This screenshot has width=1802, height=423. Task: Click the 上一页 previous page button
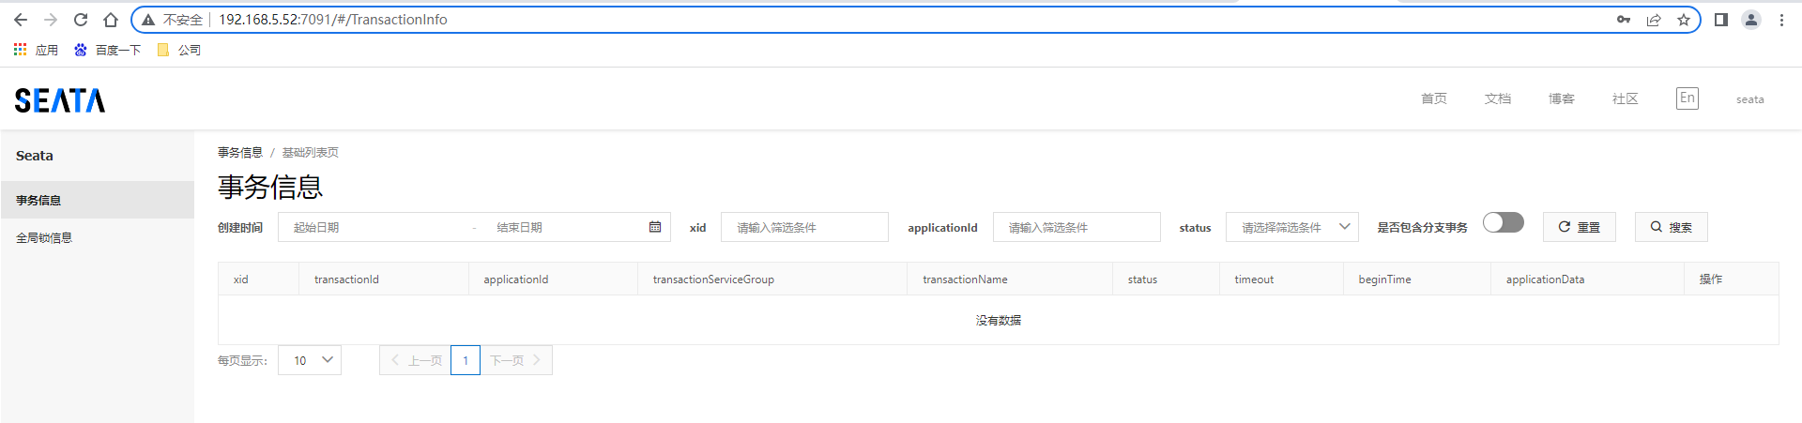pos(415,360)
